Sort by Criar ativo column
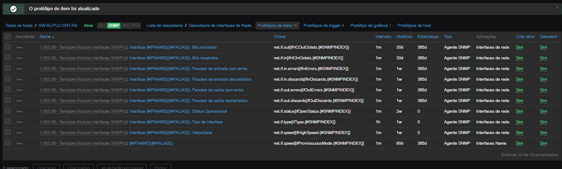Image resolution: width=562 pixels, height=169 pixels. click(525, 37)
